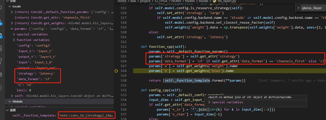
Task: Click the built-in method join hover text
Action: pos(250,97)
